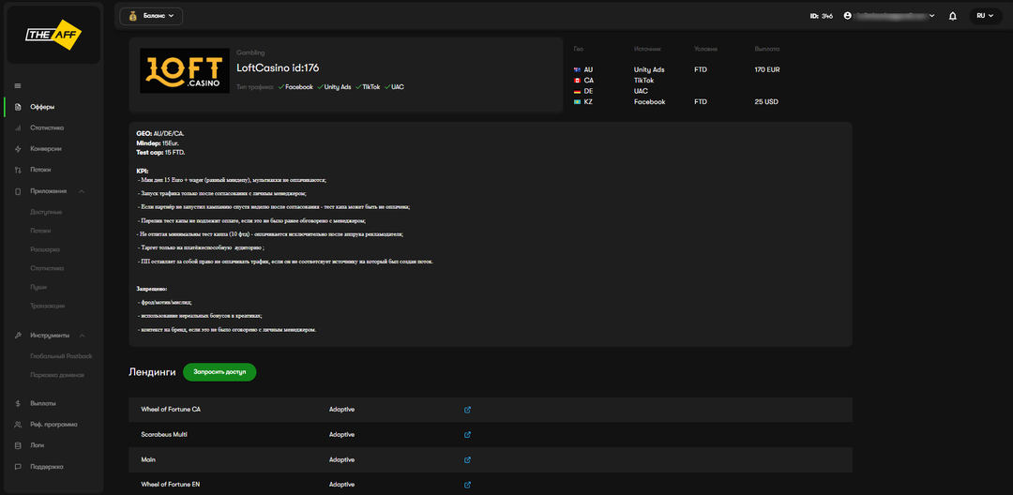Click the LoftCasino logo thumbnail
Viewport: 1013px width, 495px height.
183,71
